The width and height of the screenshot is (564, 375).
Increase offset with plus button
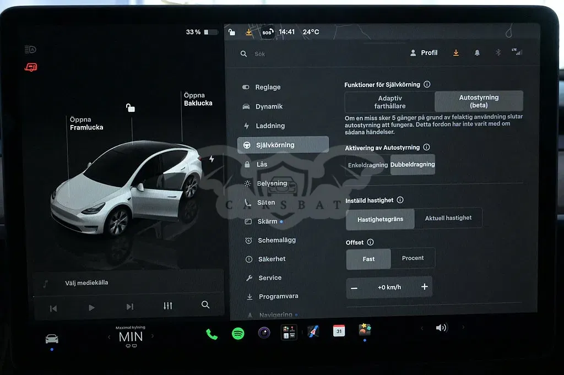[425, 286]
